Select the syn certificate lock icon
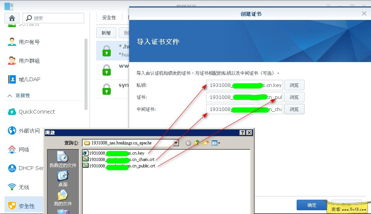This screenshot has width=371, height=214. 107,89
